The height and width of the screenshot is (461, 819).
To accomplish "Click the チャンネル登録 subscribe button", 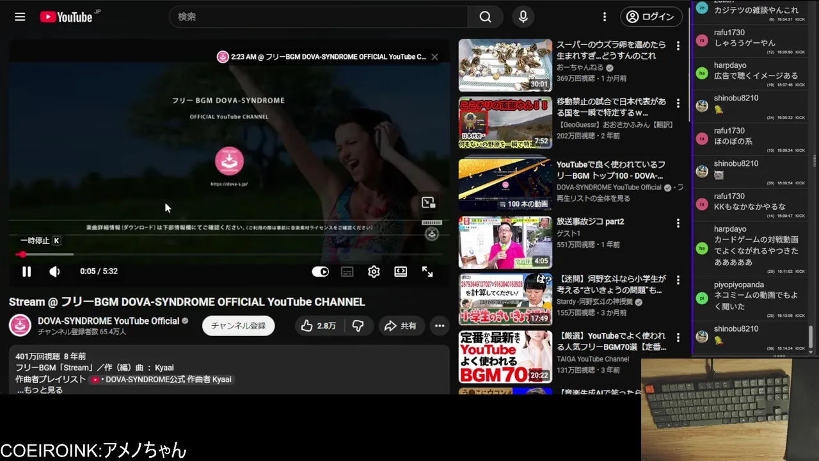I will point(239,326).
